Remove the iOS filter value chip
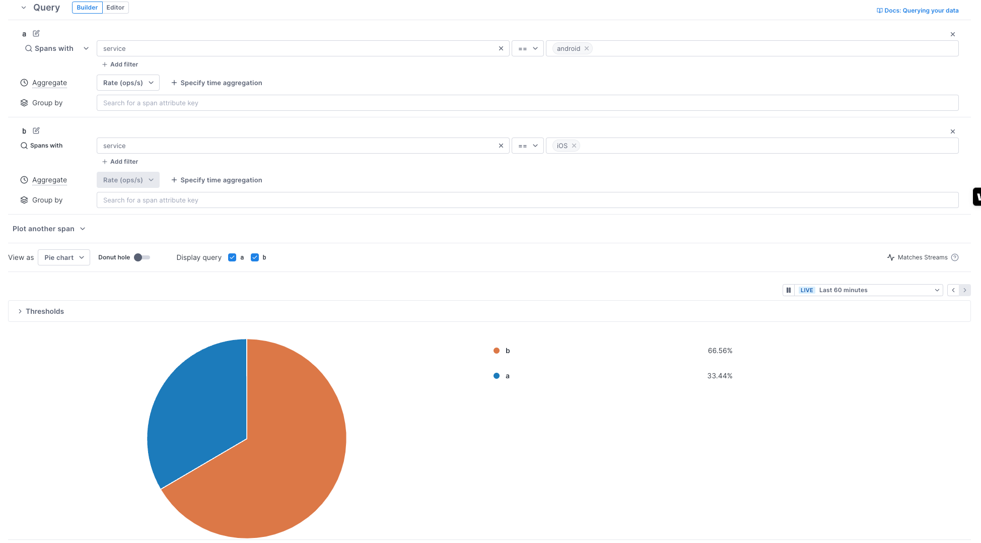The width and height of the screenshot is (981, 543). tap(574, 146)
